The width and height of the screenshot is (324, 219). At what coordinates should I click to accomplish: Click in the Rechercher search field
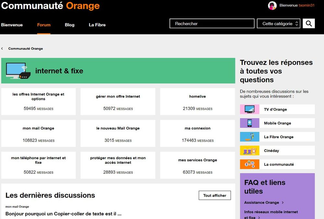(x=212, y=24)
